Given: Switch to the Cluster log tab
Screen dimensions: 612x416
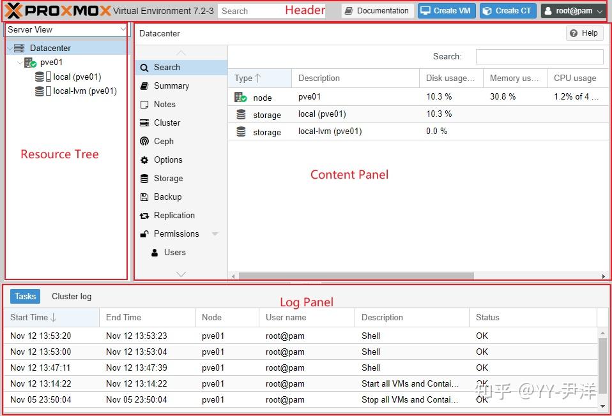Looking at the screenshot, I should coord(70,296).
